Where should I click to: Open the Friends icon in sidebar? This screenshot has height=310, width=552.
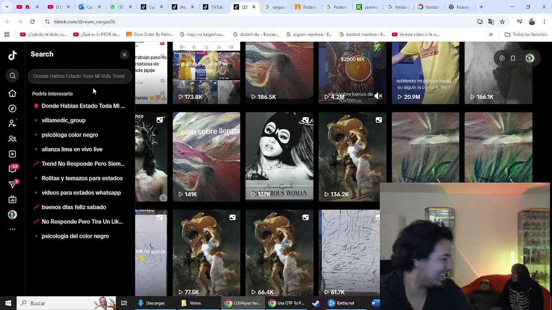pos(13,139)
